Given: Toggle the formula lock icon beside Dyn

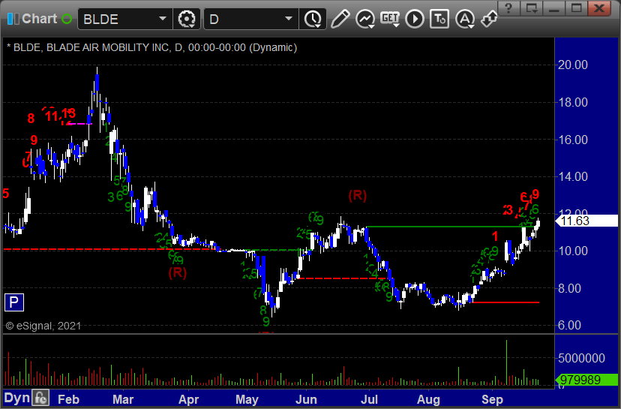Looking at the screenshot, I should [40, 398].
